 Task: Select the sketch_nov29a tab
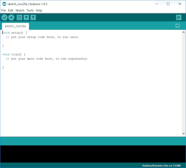[x=15, y=26]
